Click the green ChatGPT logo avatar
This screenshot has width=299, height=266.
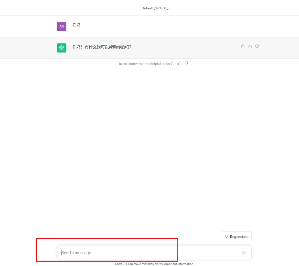coord(62,48)
